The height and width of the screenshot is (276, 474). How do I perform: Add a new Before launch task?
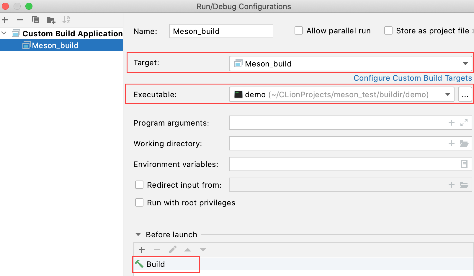click(142, 249)
